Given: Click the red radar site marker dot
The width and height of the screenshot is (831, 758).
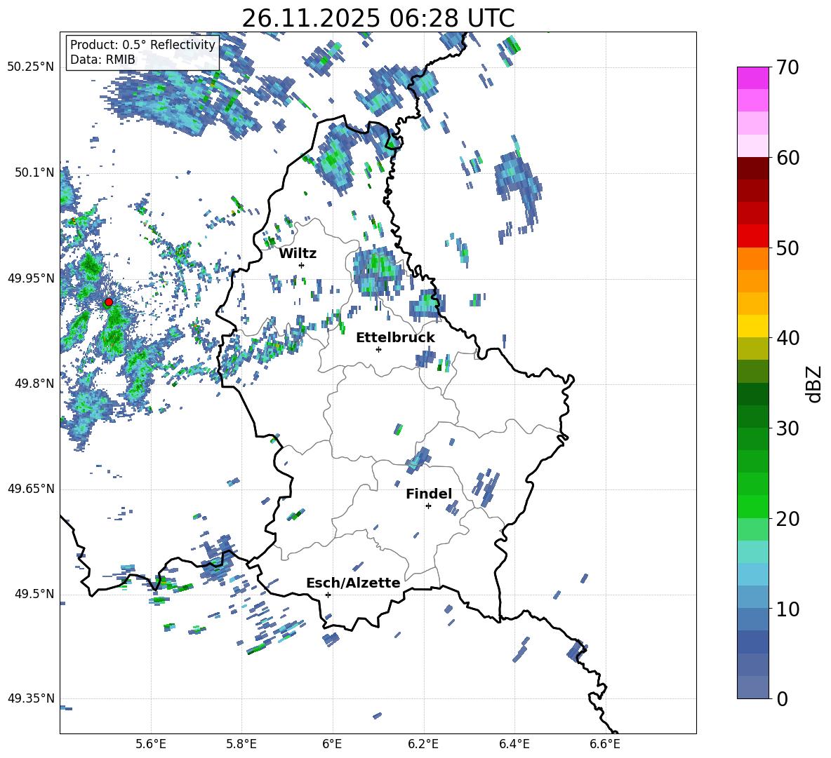Looking at the screenshot, I should click(x=109, y=302).
